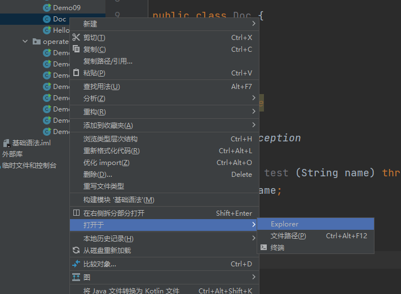
Task: Choose 复制路径/引用... menu entry
Action: 164,61
